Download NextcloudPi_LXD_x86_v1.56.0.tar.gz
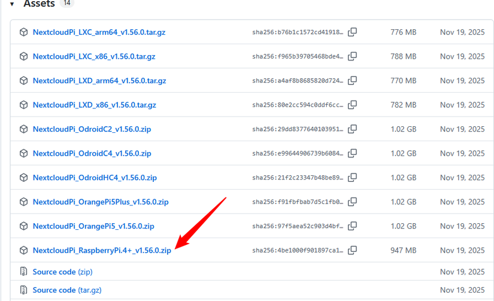Screen dimensions: 494x301 tap(94, 105)
